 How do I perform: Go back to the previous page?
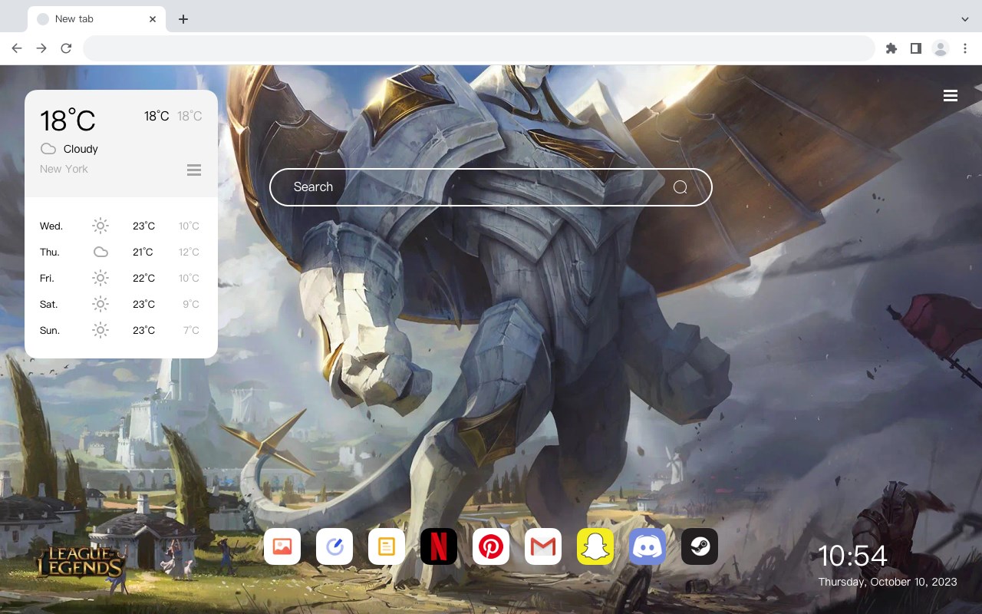(x=17, y=48)
